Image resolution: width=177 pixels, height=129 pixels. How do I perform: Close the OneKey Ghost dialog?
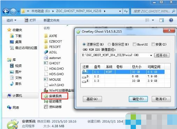pyautogui.click(x=169, y=31)
